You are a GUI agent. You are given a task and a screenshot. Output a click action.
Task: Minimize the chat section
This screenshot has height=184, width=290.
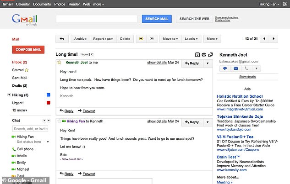click(49, 121)
